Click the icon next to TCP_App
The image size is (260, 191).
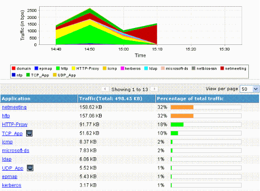point(29,133)
